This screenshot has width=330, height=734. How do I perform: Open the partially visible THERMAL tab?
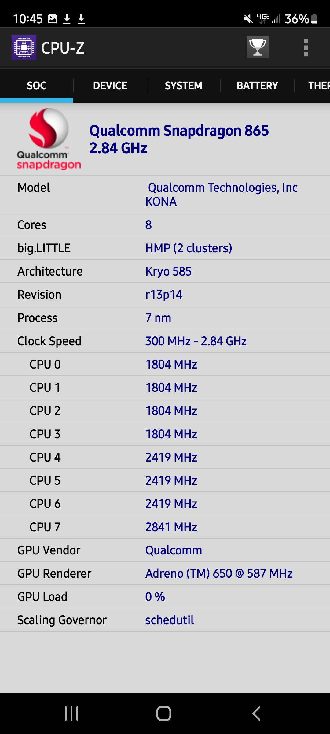[318, 86]
